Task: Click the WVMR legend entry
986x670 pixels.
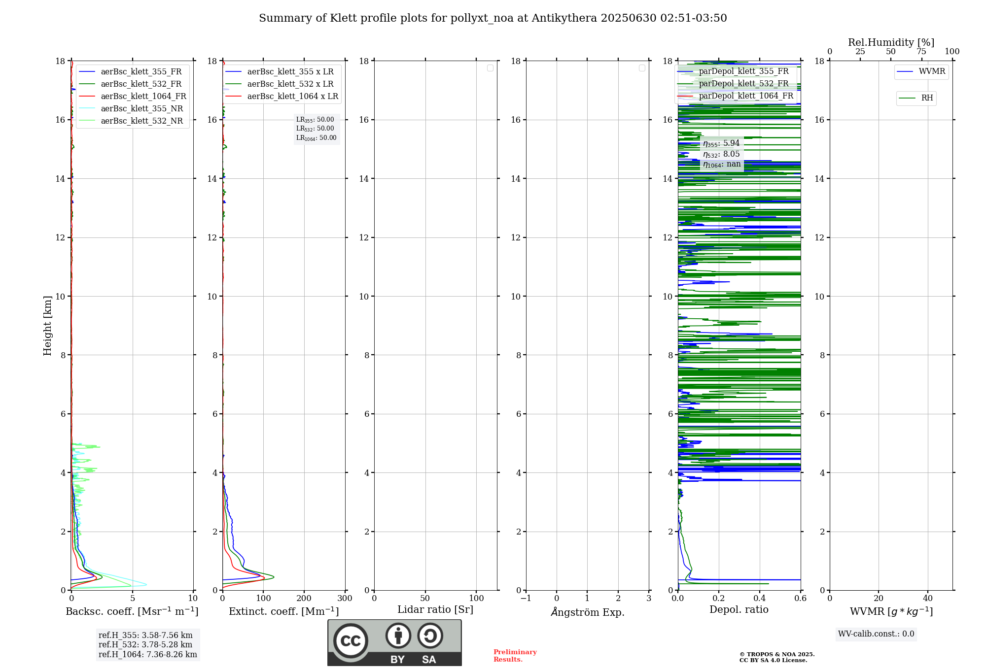Action: (x=921, y=71)
